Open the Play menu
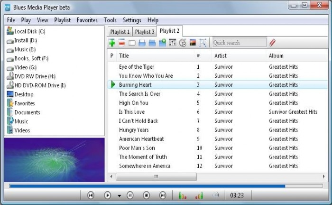The height and width of the screenshot is (205, 332). 26,20
